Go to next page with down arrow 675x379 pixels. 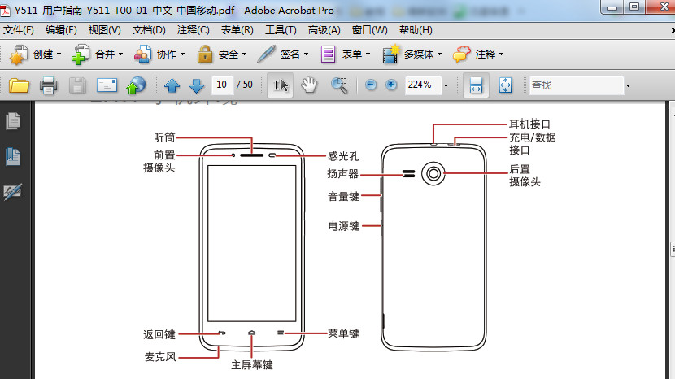pyautogui.click(x=196, y=85)
